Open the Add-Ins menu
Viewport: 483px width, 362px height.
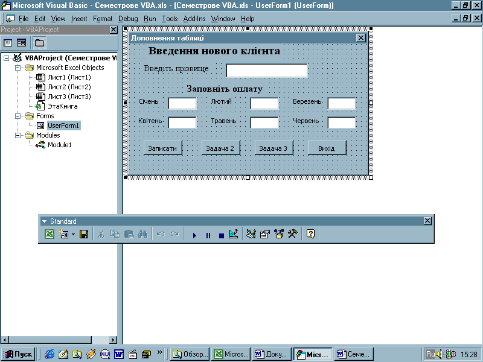point(194,19)
